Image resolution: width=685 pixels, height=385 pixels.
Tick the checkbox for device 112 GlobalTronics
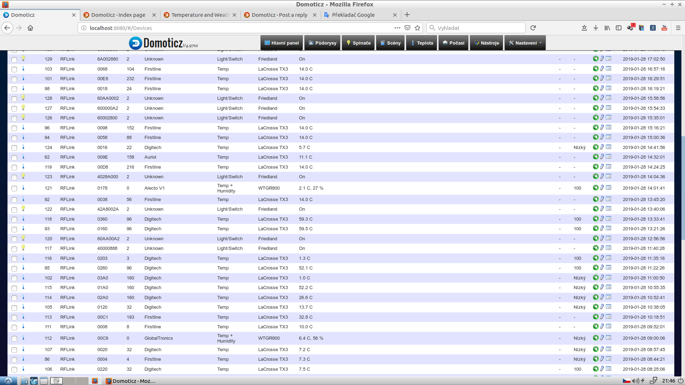point(14,338)
